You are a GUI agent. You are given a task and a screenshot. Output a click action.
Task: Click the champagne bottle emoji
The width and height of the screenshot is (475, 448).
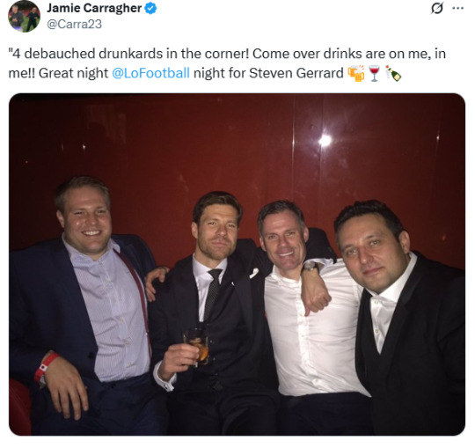(x=393, y=74)
